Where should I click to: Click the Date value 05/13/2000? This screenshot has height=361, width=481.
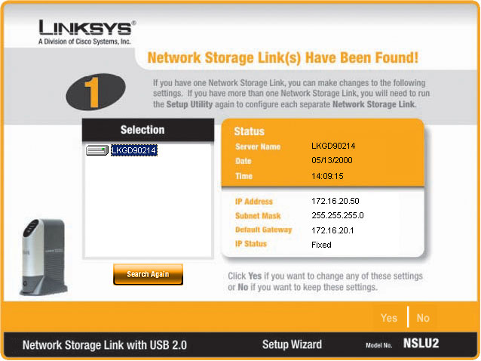coord(332,161)
